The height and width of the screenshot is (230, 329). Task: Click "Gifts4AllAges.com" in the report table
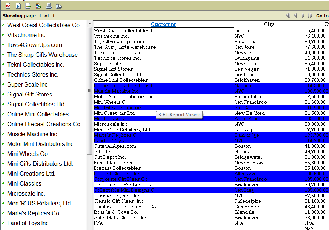click(x=115, y=146)
